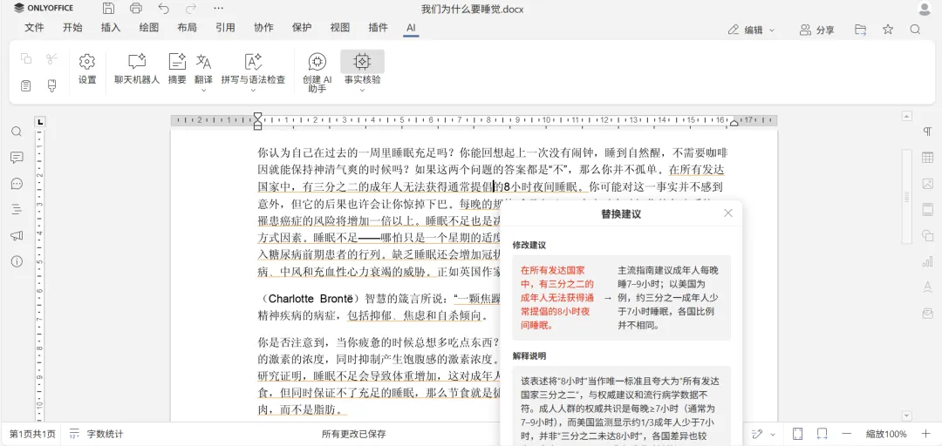The image size is (942, 446).
Task: Click the Save icon in the title bar
Action: coord(108,9)
